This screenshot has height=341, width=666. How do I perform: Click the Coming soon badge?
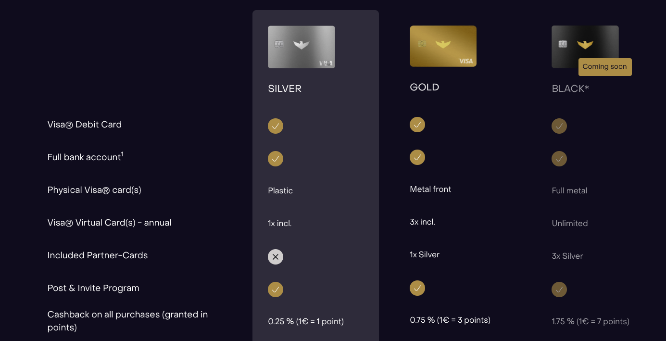604,67
